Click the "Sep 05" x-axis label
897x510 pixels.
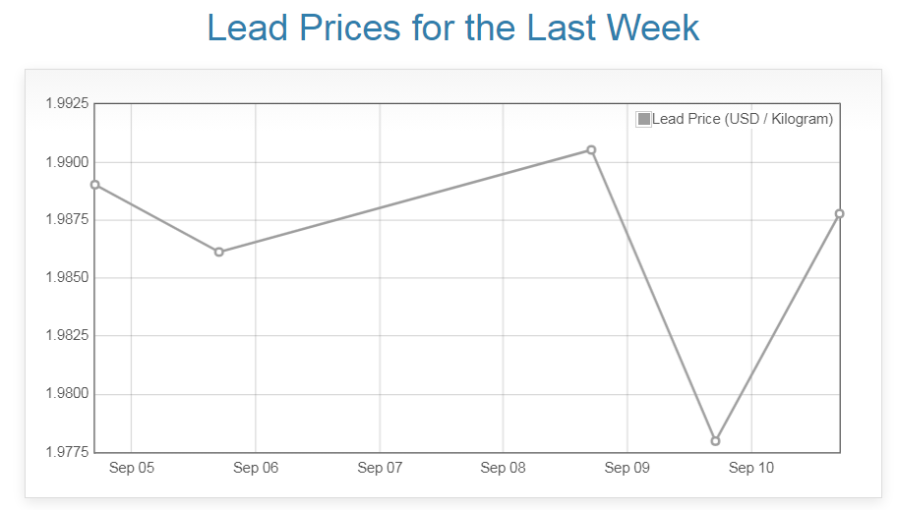point(132,468)
